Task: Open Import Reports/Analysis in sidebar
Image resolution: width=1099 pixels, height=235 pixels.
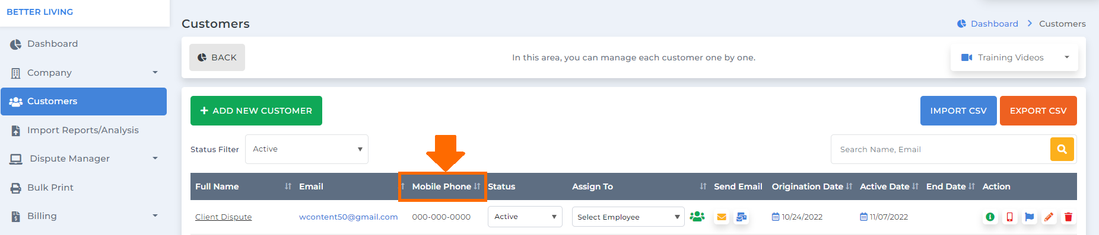Action: click(84, 130)
